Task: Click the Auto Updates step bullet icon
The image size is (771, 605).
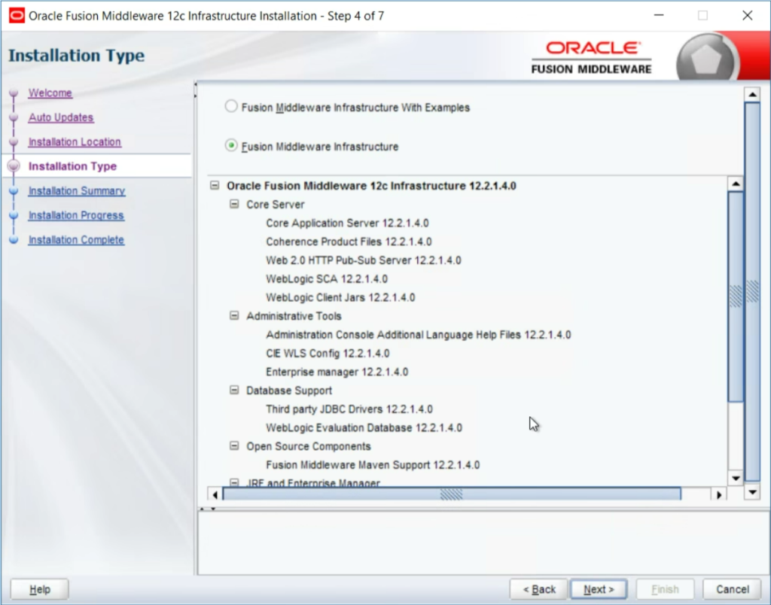Action: pos(14,117)
